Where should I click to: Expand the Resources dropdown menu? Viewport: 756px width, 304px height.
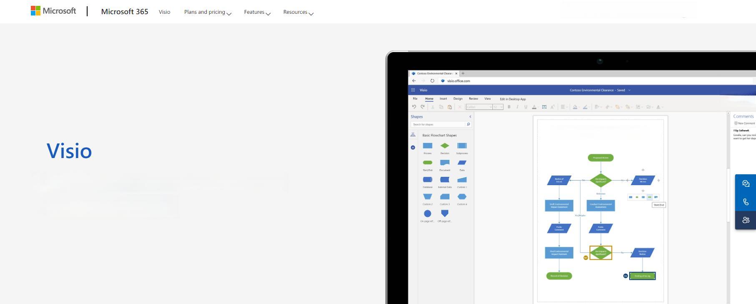[299, 12]
